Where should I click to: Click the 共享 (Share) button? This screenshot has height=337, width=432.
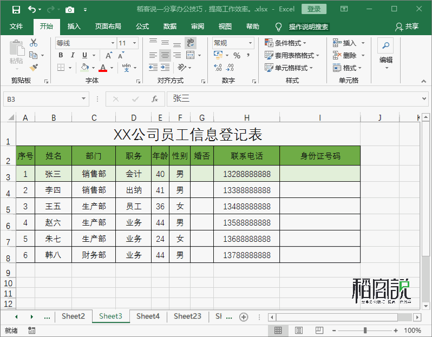pyautogui.click(x=407, y=27)
